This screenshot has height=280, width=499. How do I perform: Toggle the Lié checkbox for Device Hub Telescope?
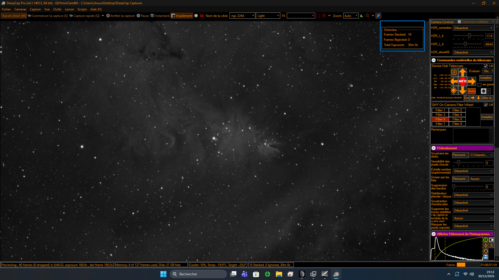tap(485, 66)
